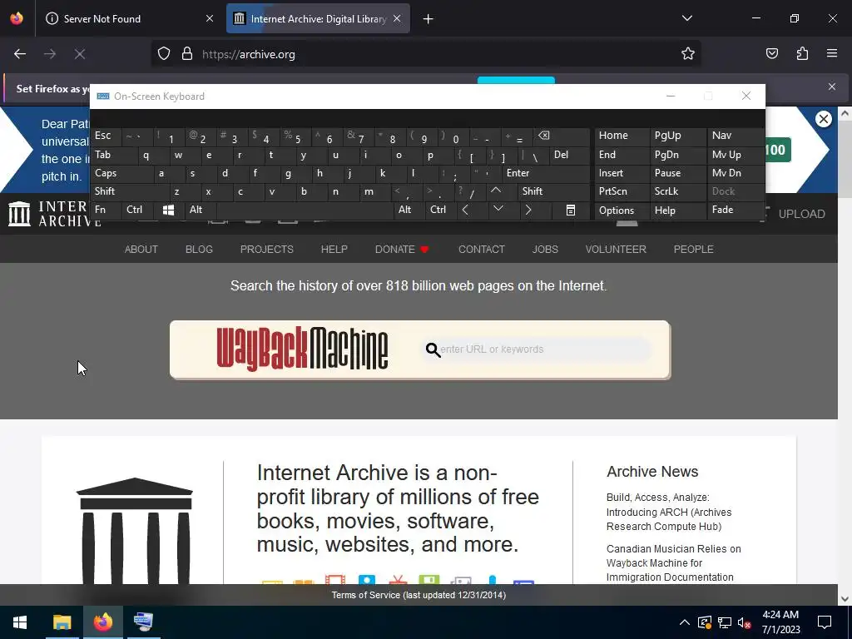
Task: Toggle left Ctrl key on keyboard
Action: click(138, 210)
